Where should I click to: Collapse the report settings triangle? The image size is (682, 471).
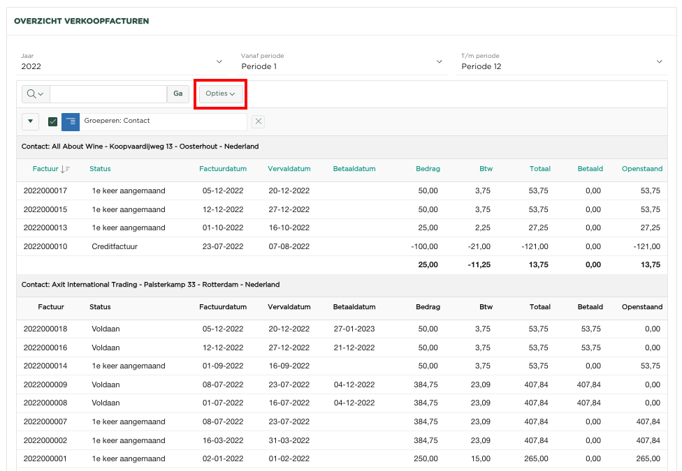coord(31,121)
